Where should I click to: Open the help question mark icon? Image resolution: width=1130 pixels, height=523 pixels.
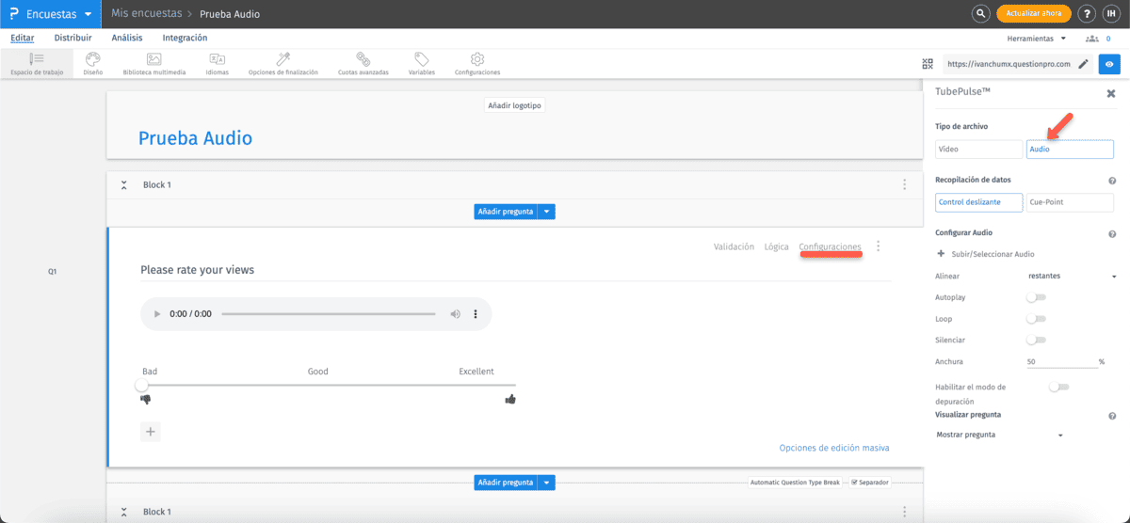point(1086,14)
